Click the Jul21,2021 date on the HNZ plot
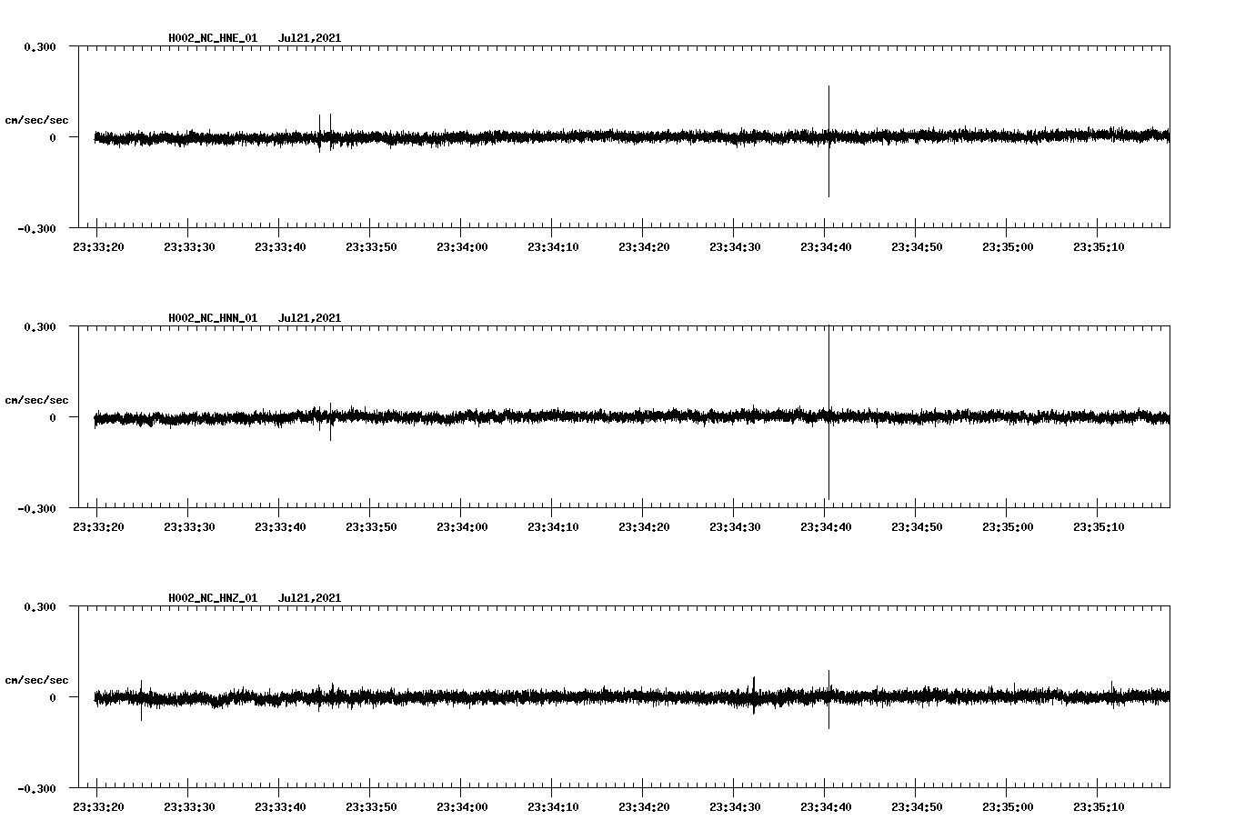The image size is (1235, 840). pyautogui.click(x=309, y=597)
